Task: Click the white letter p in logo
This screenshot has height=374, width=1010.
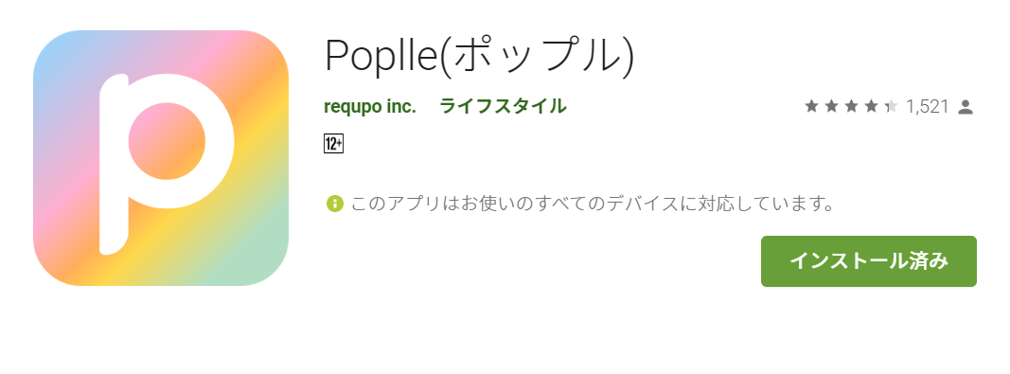Action: pyautogui.click(x=167, y=164)
